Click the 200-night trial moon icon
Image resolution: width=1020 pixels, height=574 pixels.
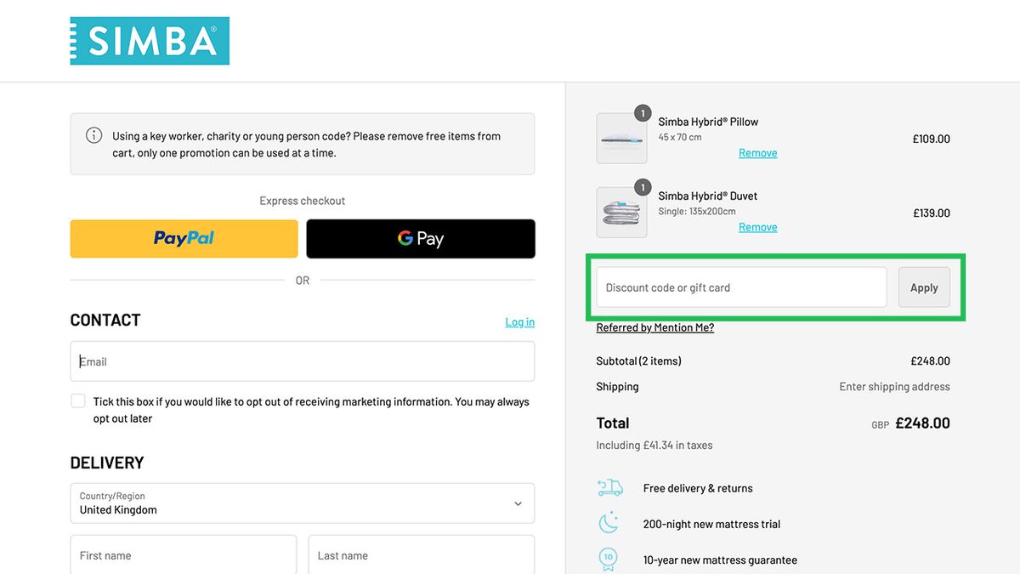tap(609, 523)
